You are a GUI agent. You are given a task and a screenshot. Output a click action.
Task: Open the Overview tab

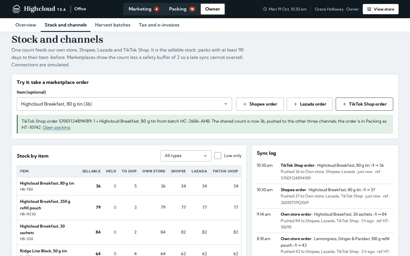click(x=26, y=25)
